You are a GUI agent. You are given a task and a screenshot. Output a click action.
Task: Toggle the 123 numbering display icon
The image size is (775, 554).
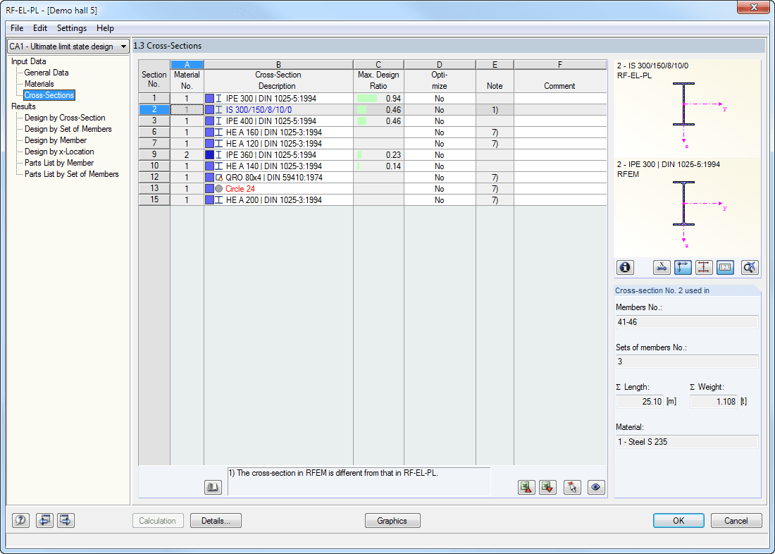(x=725, y=268)
